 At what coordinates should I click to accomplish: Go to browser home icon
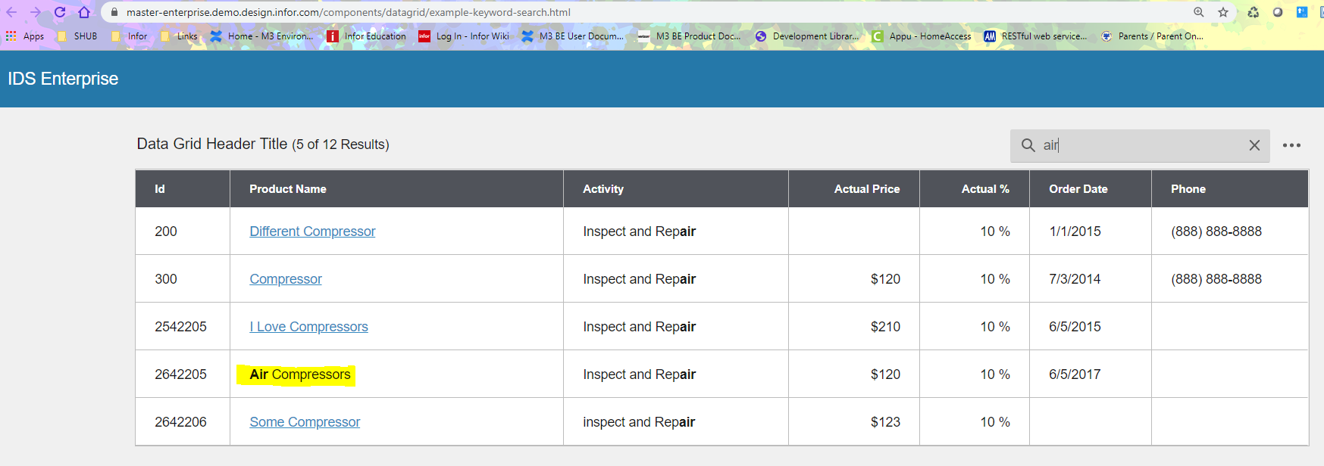(84, 12)
